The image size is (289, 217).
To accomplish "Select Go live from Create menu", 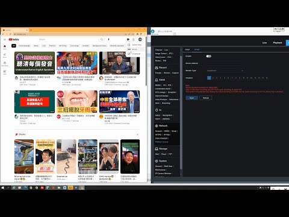I will click(x=135, y=49).
